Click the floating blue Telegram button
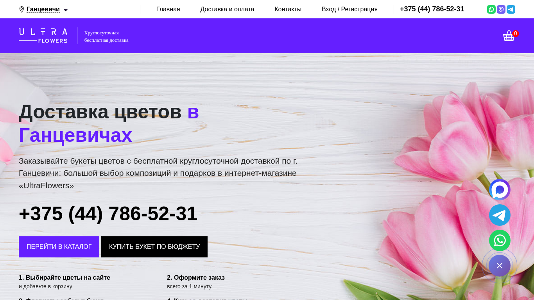This screenshot has width=534, height=300. coord(500,215)
